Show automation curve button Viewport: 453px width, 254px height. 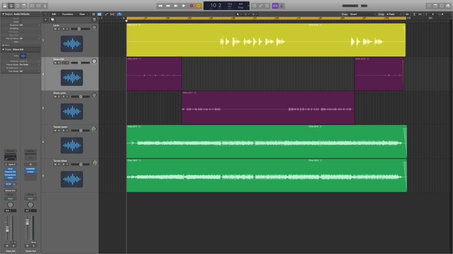[x=106, y=14]
